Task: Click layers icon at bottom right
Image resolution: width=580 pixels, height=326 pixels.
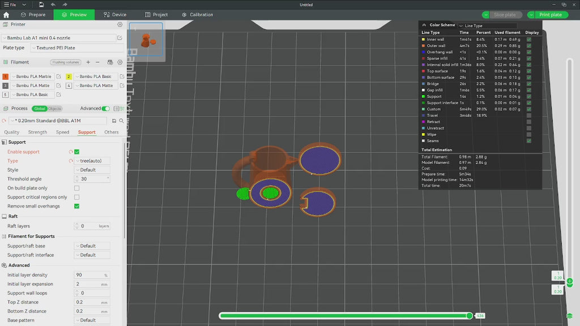Action: [x=570, y=316]
